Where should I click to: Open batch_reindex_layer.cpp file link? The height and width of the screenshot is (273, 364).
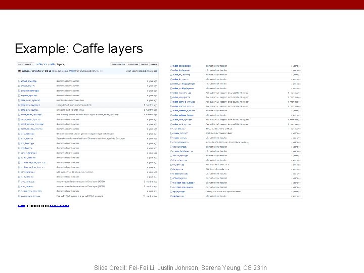[32, 124]
